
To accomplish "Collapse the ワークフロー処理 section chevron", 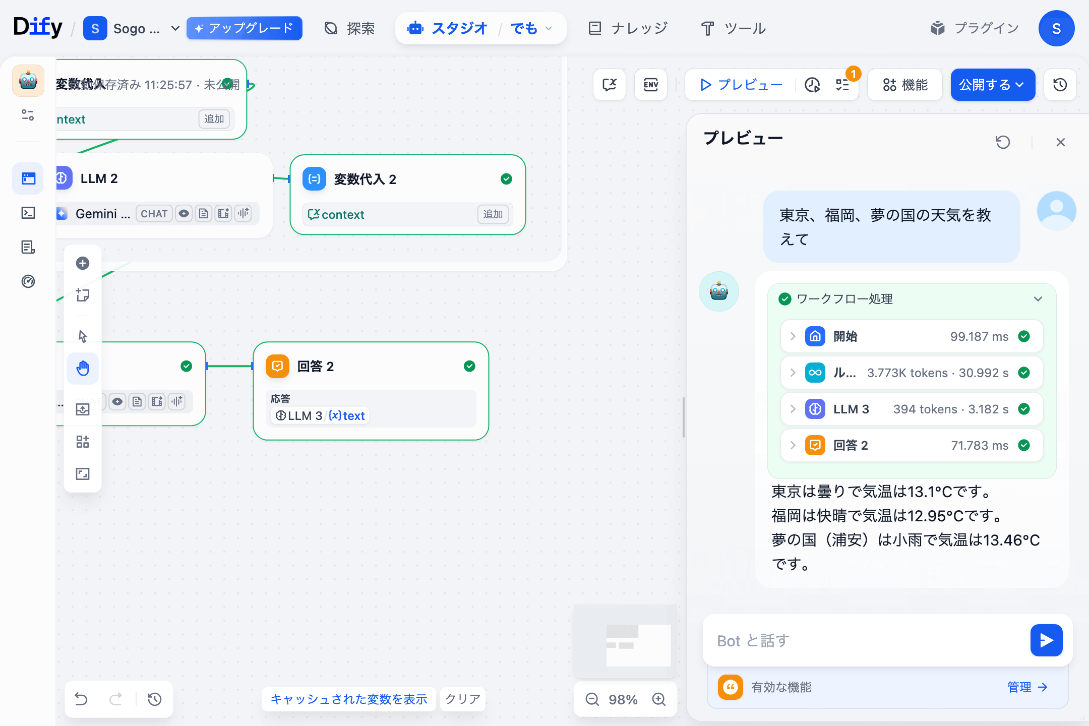I will [x=1038, y=298].
